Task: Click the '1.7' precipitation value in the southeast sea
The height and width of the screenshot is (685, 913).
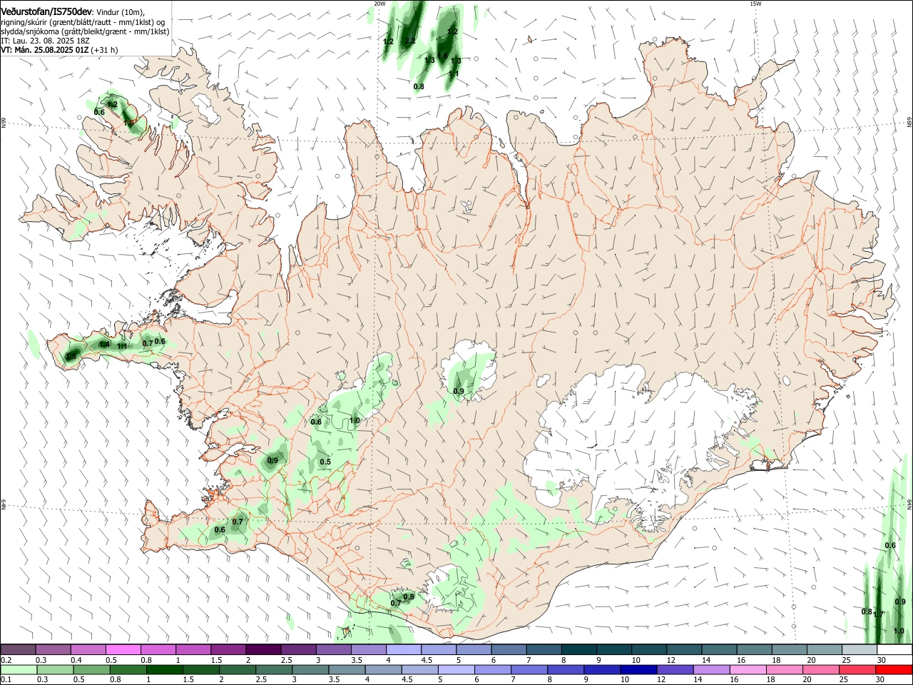Action: pos(879,614)
